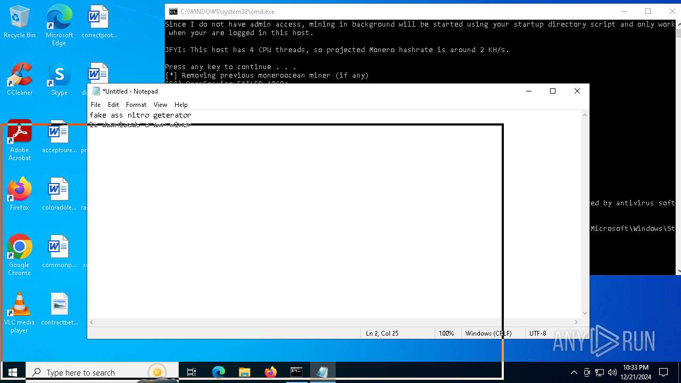Minimize the Notepad window
Image resolution: width=681 pixels, height=383 pixels.
tap(529, 91)
